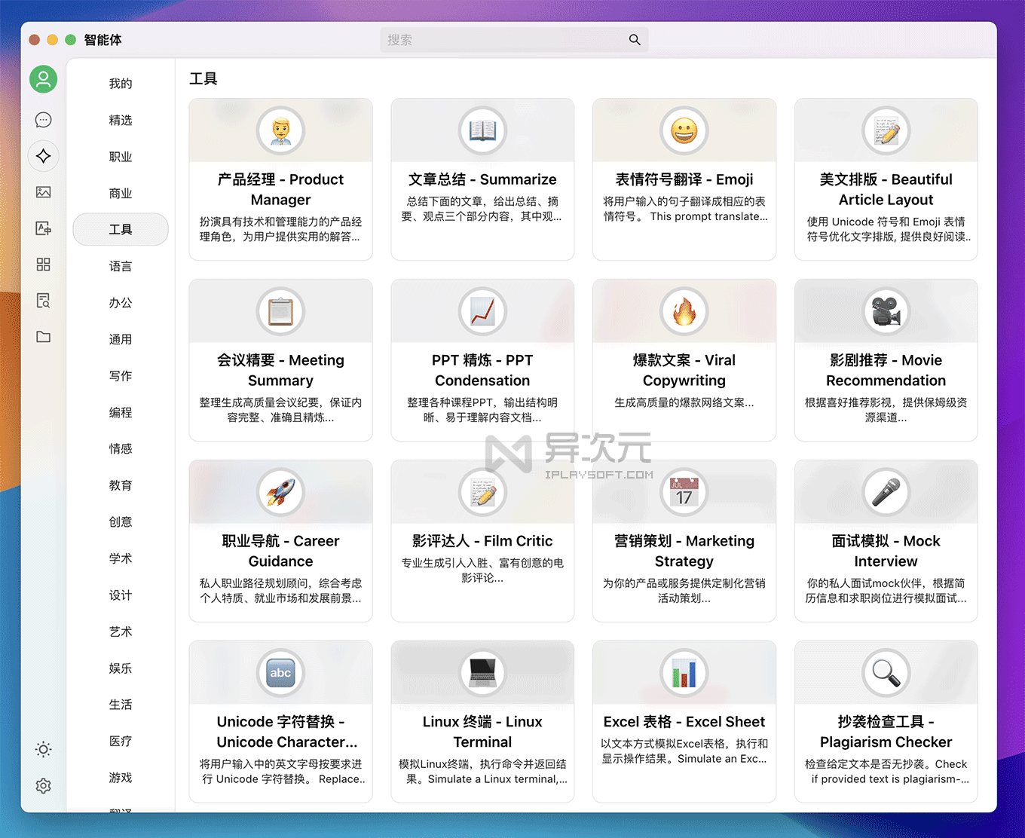Open the folder icon in sidebar
This screenshot has width=1025, height=838.
[x=43, y=336]
